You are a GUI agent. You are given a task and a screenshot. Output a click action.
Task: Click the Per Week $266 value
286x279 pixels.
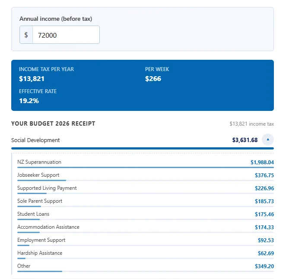coord(153,79)
